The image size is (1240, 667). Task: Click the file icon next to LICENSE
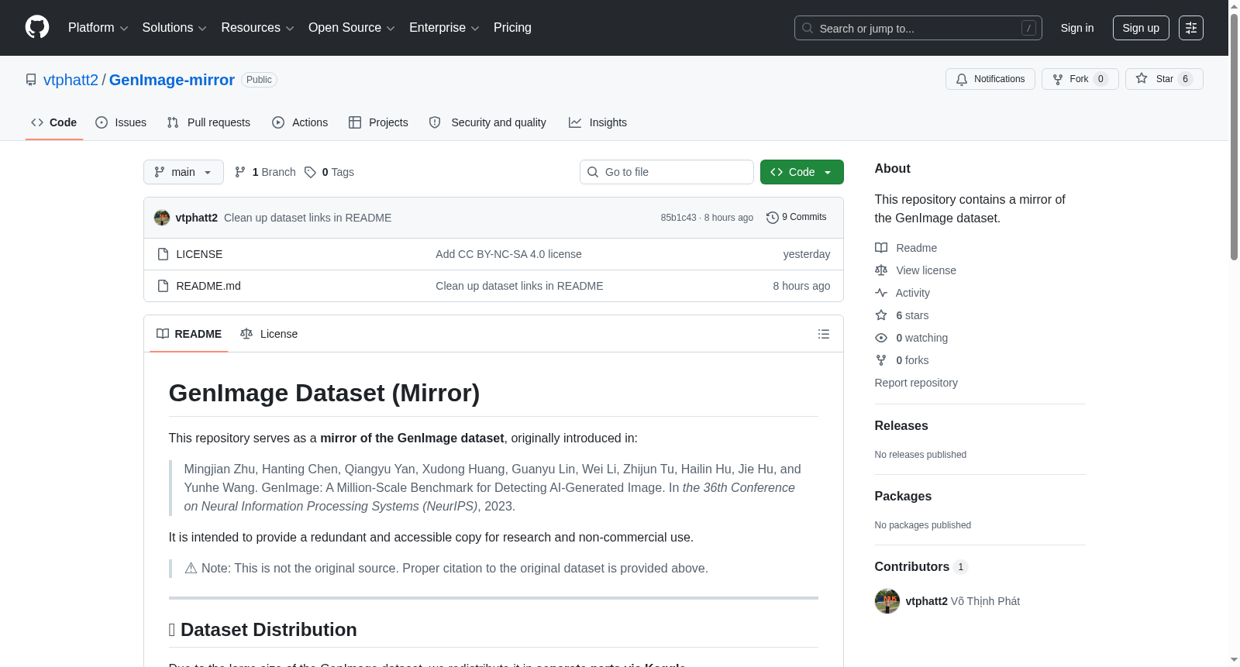click(x=163, y=254)
